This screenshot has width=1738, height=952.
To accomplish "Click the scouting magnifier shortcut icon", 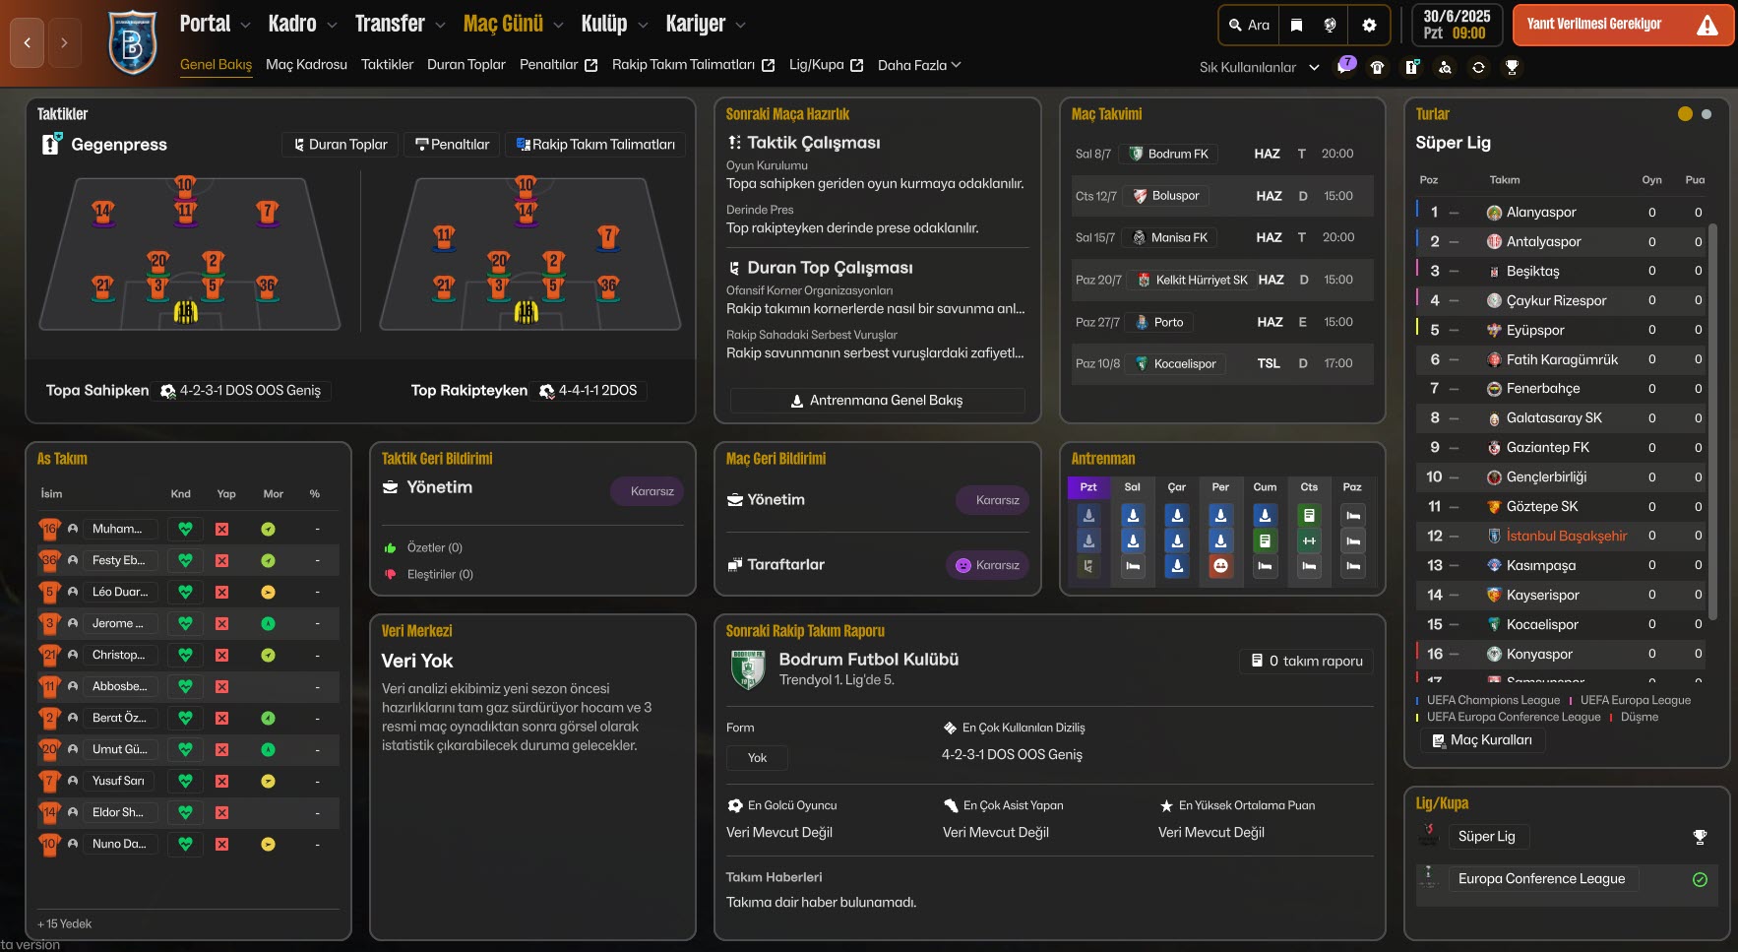I will [1445, 67].
